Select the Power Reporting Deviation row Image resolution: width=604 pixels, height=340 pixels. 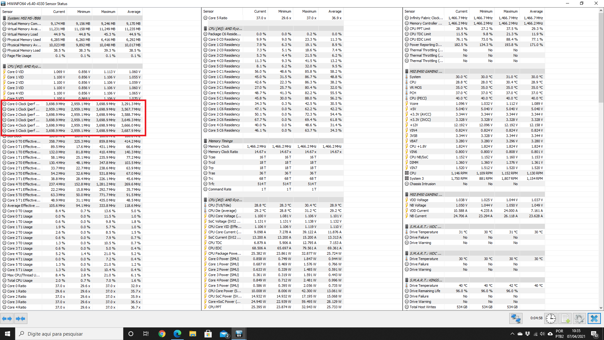point(474,45)
